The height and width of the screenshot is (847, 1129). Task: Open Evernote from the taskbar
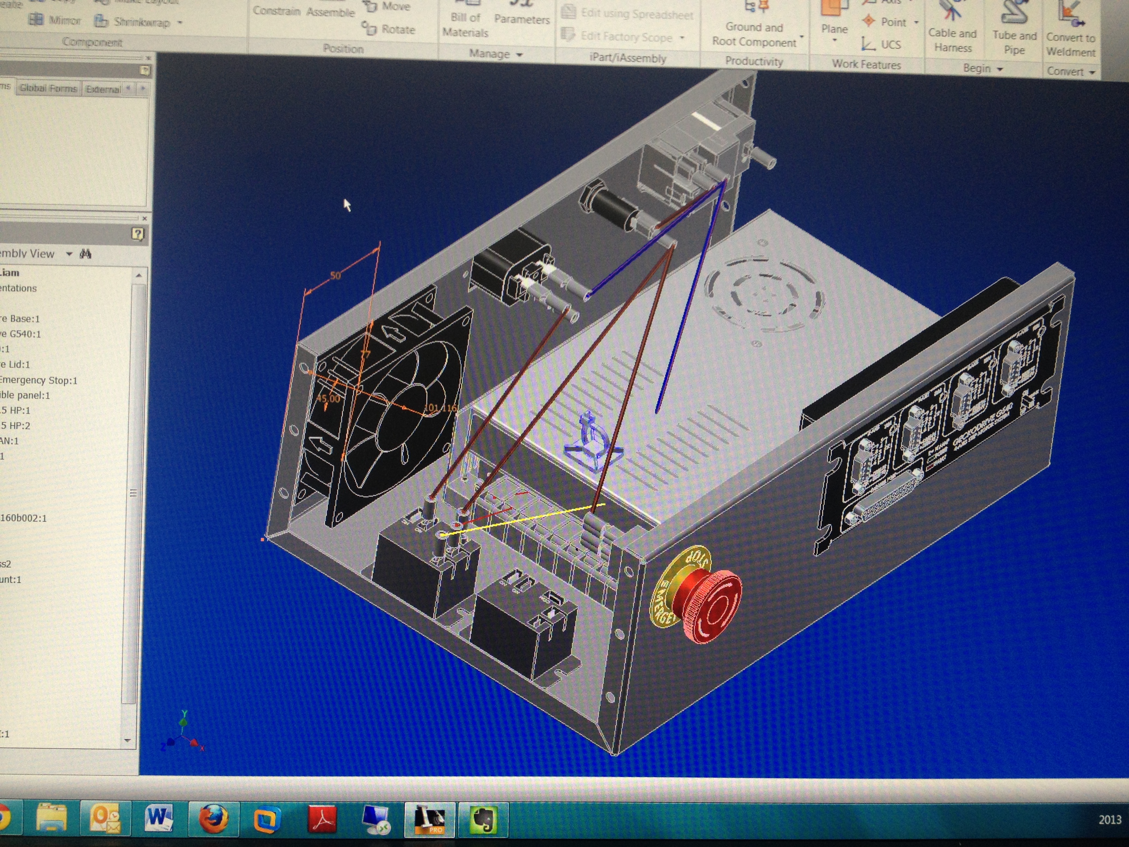pos(483,819)
